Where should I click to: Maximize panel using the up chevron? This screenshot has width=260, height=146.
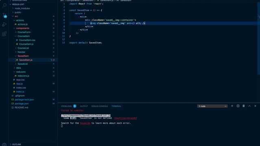(x=249, y=106)
